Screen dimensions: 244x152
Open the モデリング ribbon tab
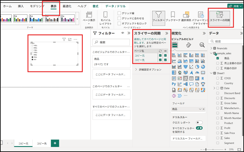(37, 6)
